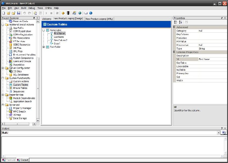Select Module Dependencies node
Image resolution: width=228 pixels, height=163 pixels.
[x=24, y=98]
